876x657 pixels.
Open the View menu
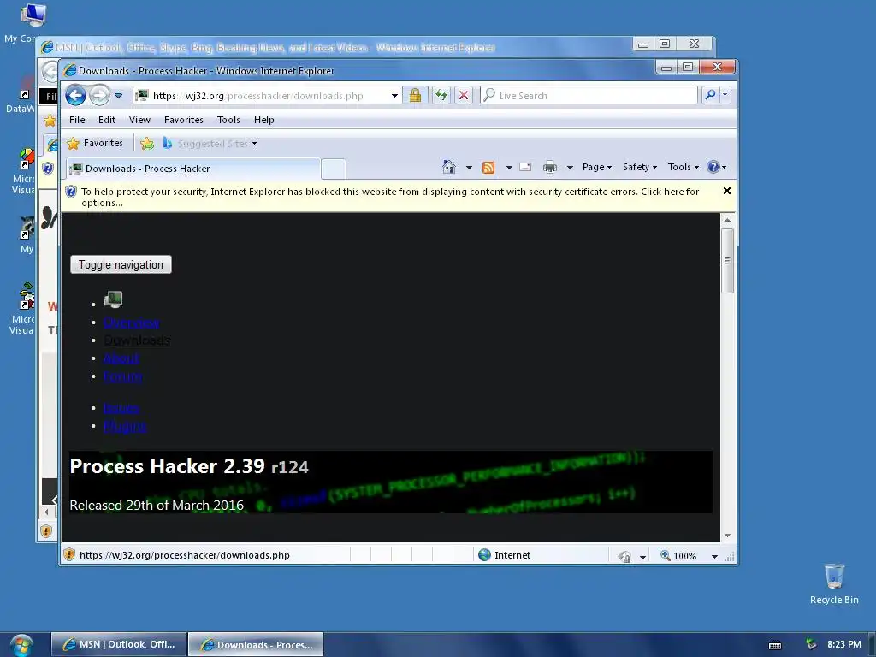tap(139, 120)
